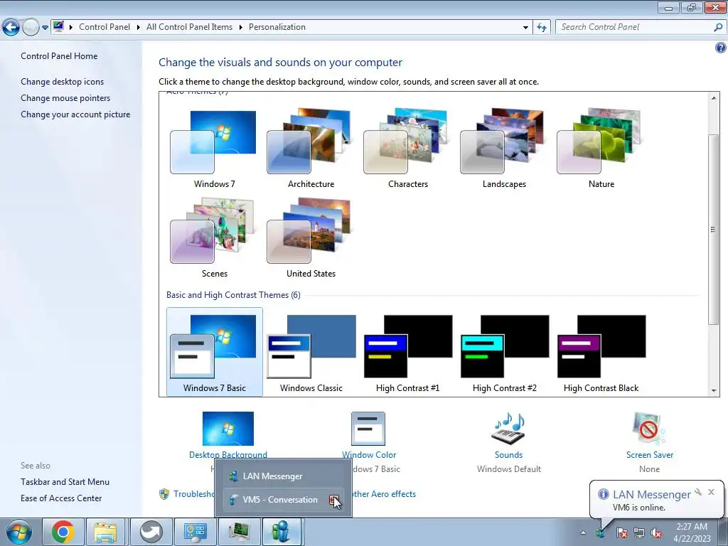Apply the Nature theme
728x546 pixels.
click(x=601, y=148)
